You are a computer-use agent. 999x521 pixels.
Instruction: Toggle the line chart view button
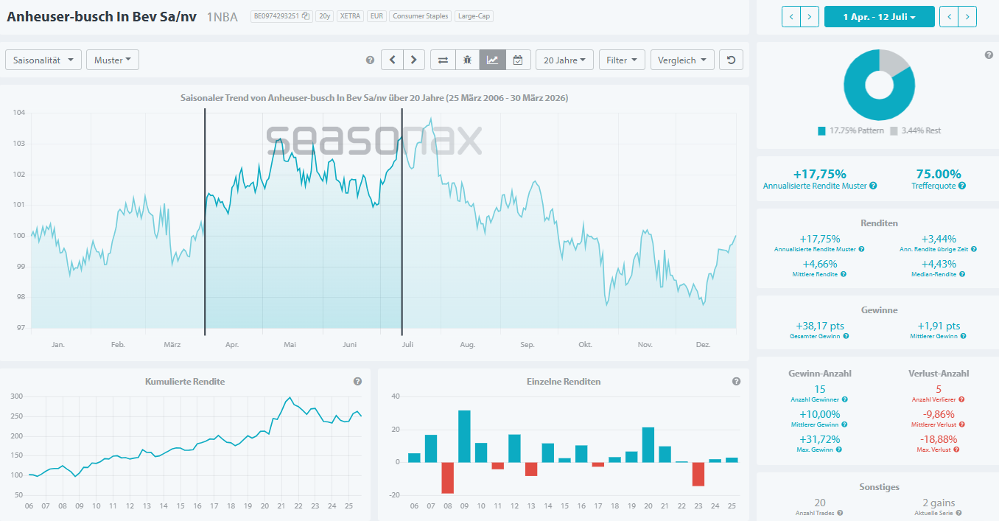(x=491, y=60)
